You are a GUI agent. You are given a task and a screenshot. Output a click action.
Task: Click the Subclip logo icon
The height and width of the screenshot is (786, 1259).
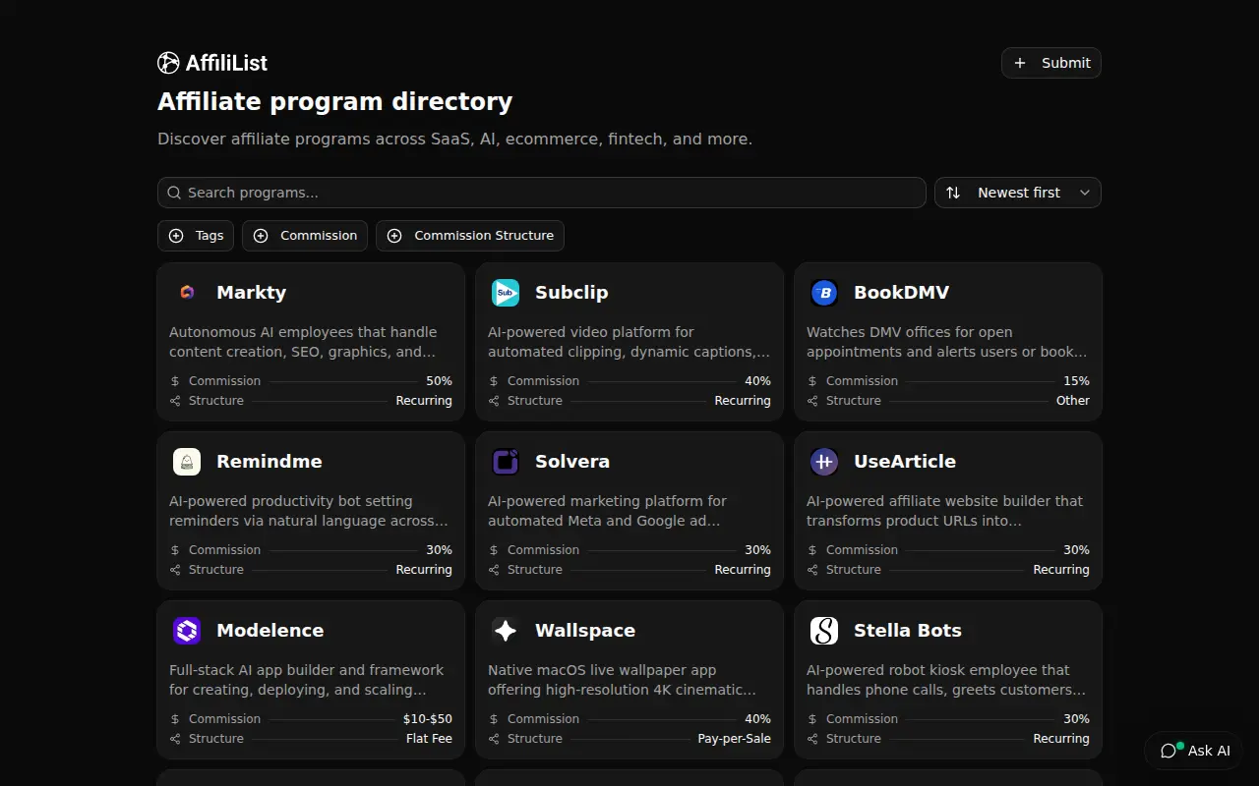(x=506, y=293)
